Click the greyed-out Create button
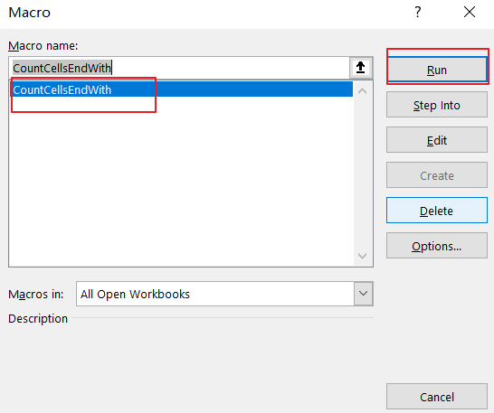 coord(437,175)
